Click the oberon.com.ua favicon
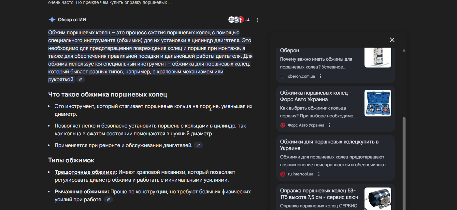This screenshot has width=457, height=210. 283,76
